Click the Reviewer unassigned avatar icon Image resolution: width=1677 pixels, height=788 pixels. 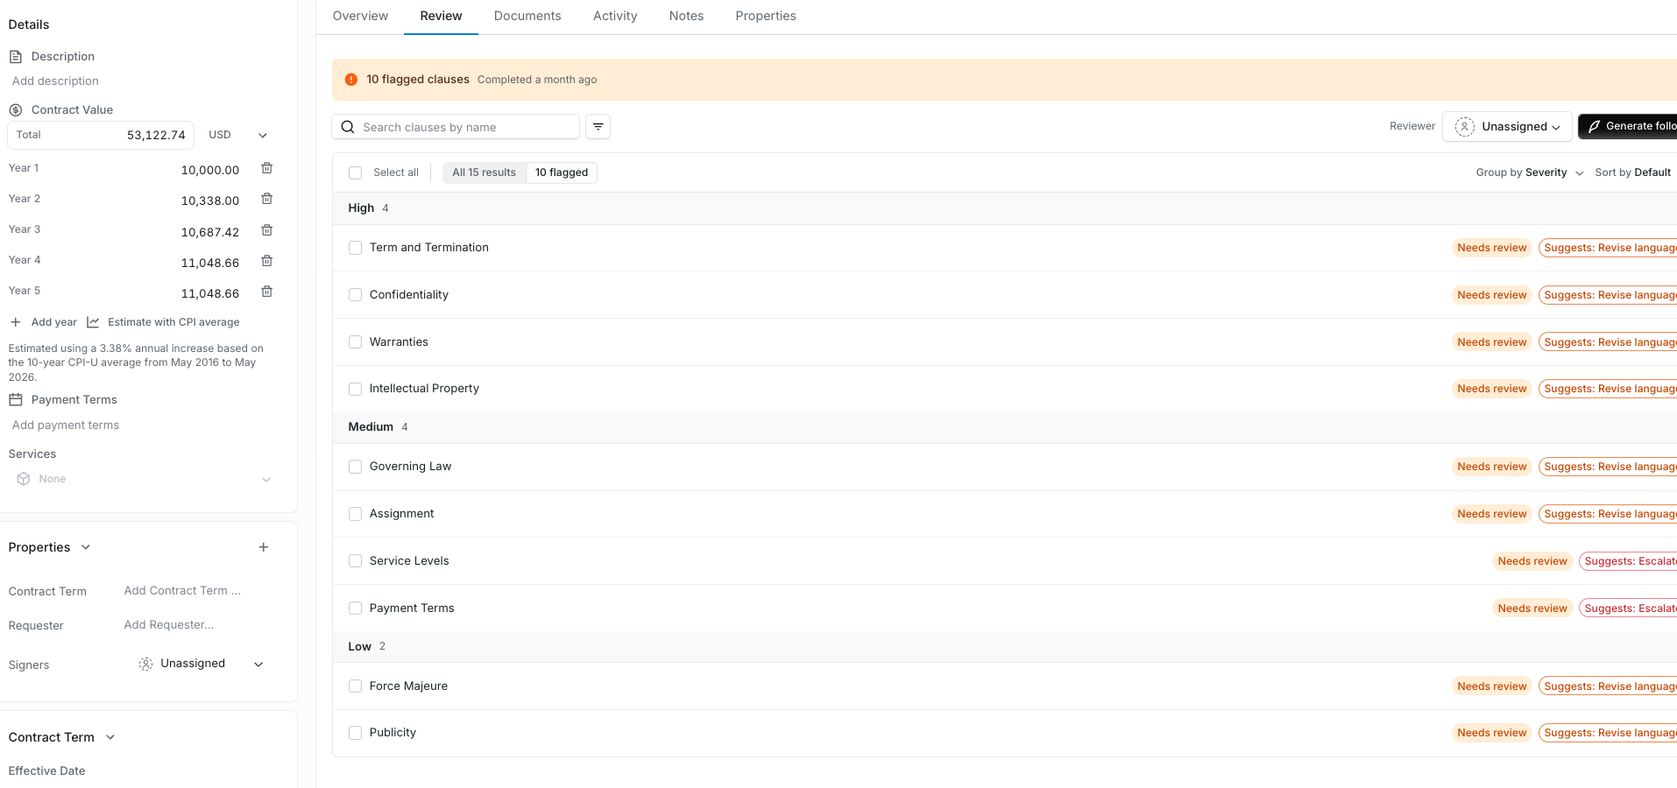(1465, 127)
